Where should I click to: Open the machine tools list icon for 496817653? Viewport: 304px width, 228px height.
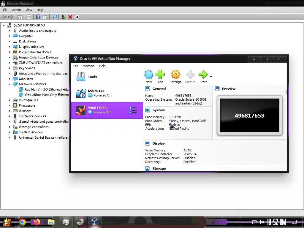click(x=133, y=110)
